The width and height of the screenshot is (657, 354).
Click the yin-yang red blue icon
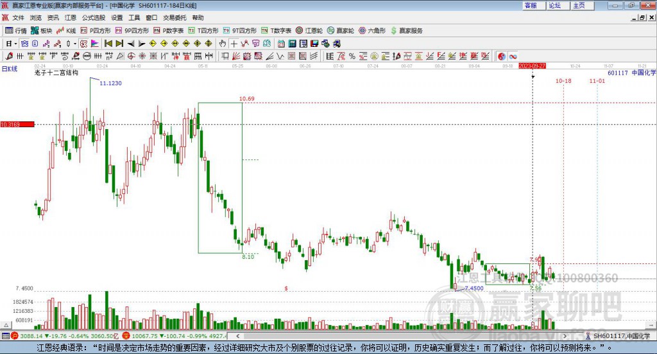click(x=501, y=56)
